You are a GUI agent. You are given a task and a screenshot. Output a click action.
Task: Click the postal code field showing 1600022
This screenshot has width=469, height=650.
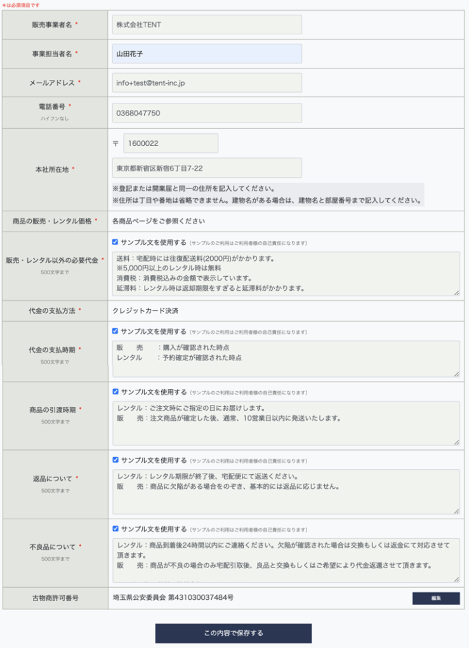[170, 143]
